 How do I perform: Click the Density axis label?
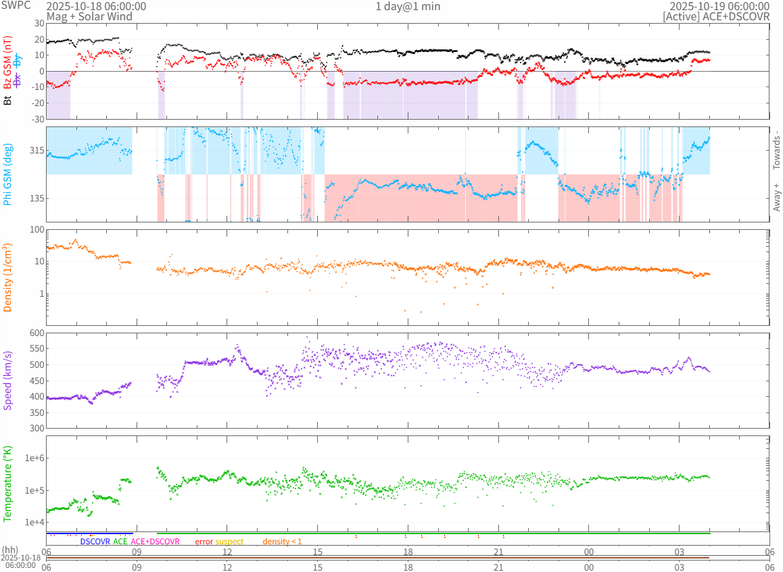[x=8, y=277]
